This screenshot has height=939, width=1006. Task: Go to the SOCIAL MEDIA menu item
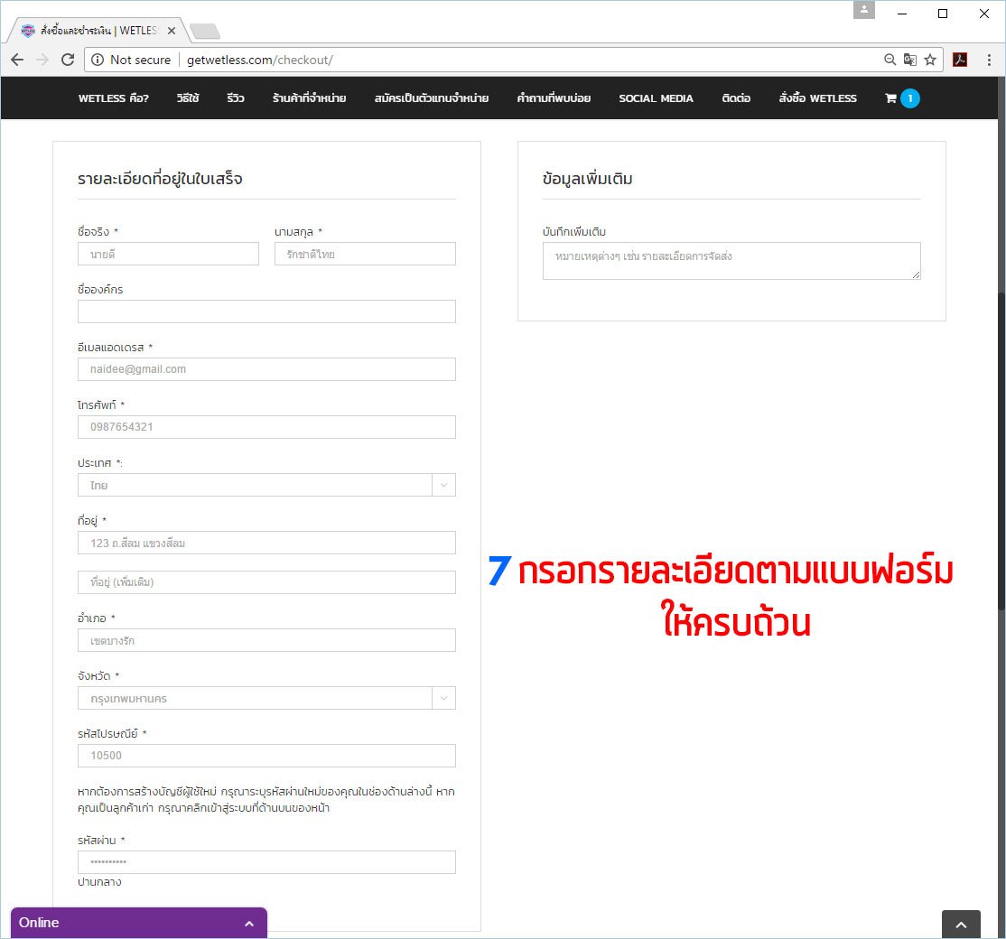(656, 98)
